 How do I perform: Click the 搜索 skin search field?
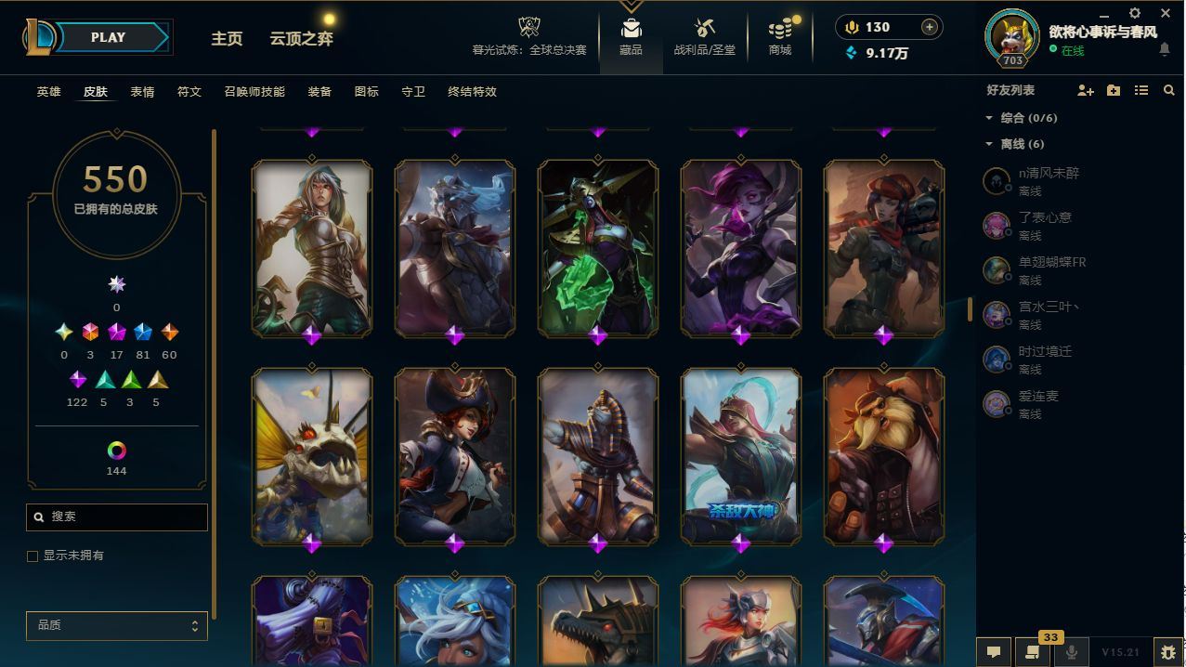(117, 517)
